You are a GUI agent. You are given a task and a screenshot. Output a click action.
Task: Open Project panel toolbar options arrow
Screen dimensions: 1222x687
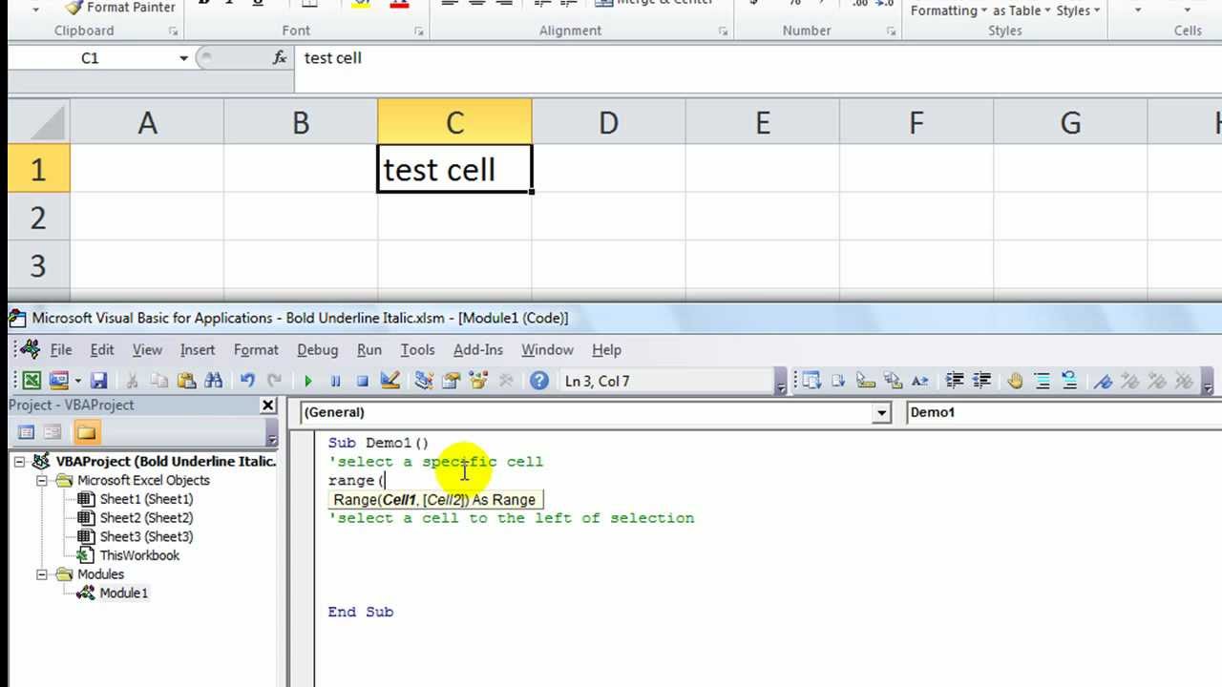272,434
